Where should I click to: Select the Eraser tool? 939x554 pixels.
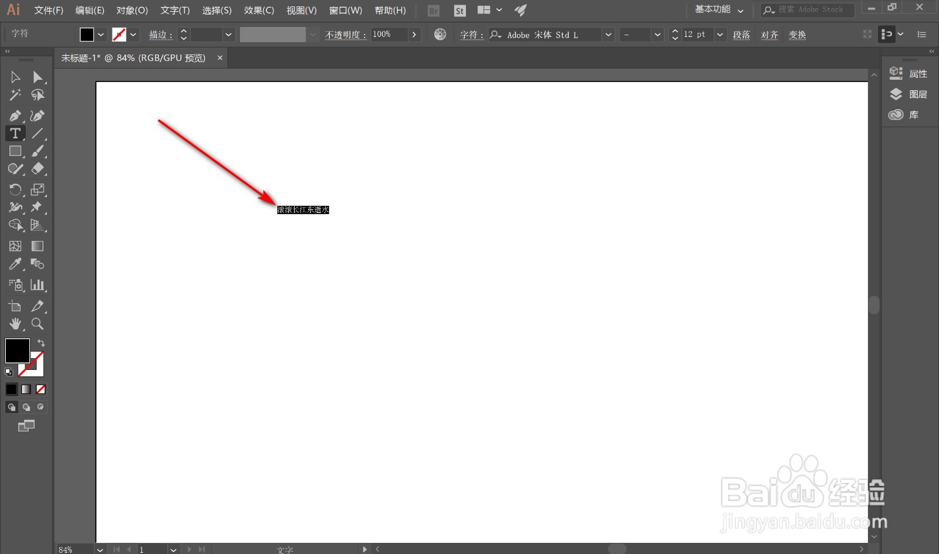click(38, 169)
